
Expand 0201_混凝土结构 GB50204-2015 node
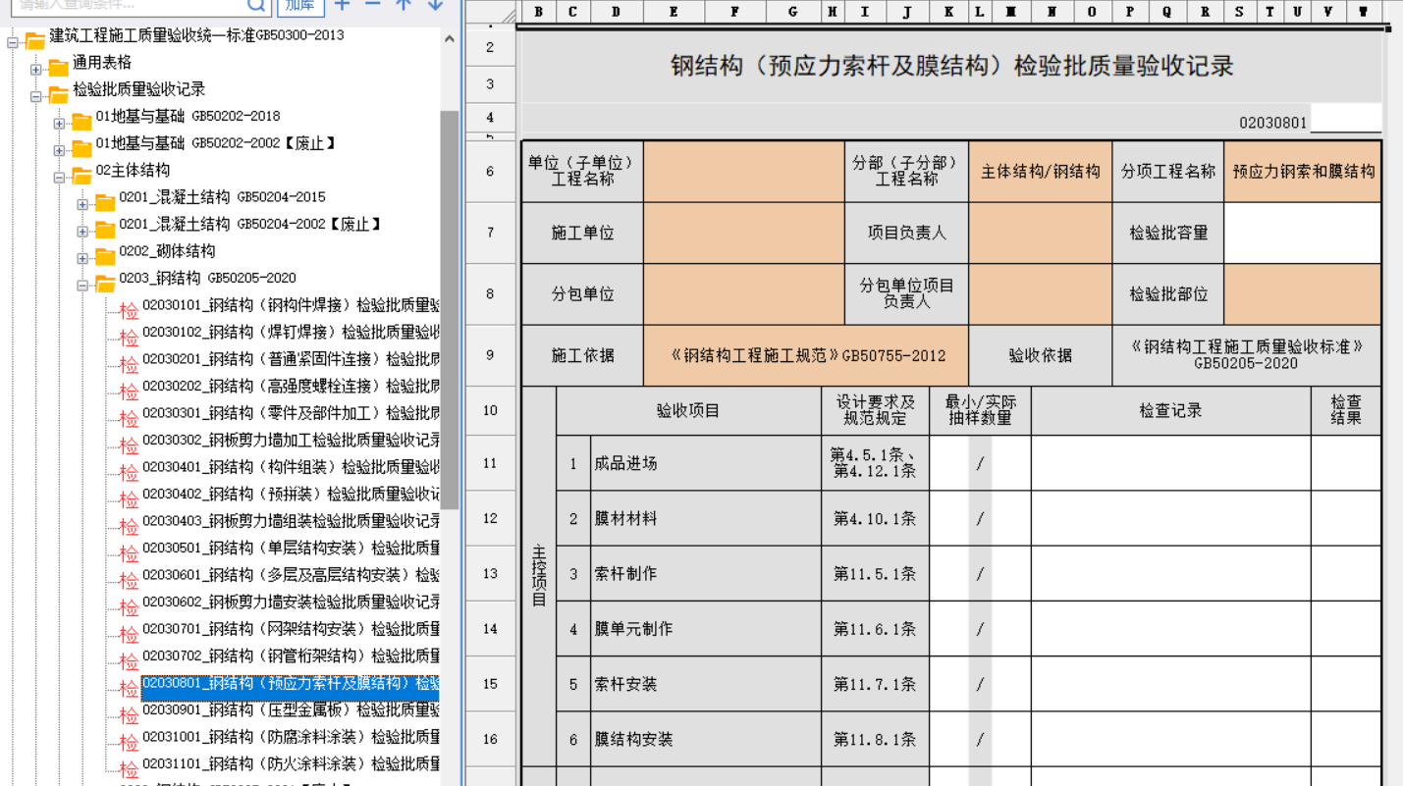[x=82, y=204]
